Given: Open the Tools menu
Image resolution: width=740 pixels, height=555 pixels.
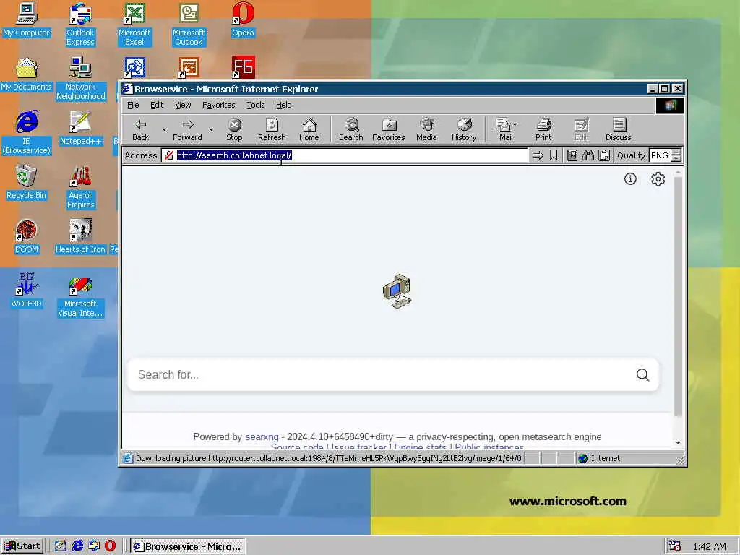Looking at the screenshot, I should click(x=255, y=105).
